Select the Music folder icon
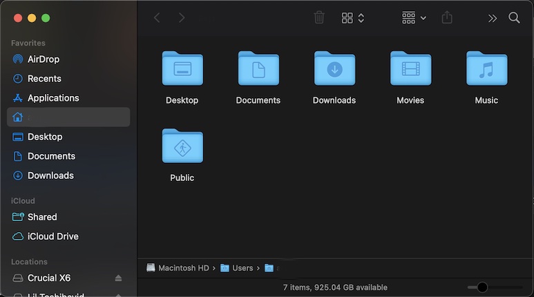This screenshot has height=297, width=534. click(x=486, y=68)
